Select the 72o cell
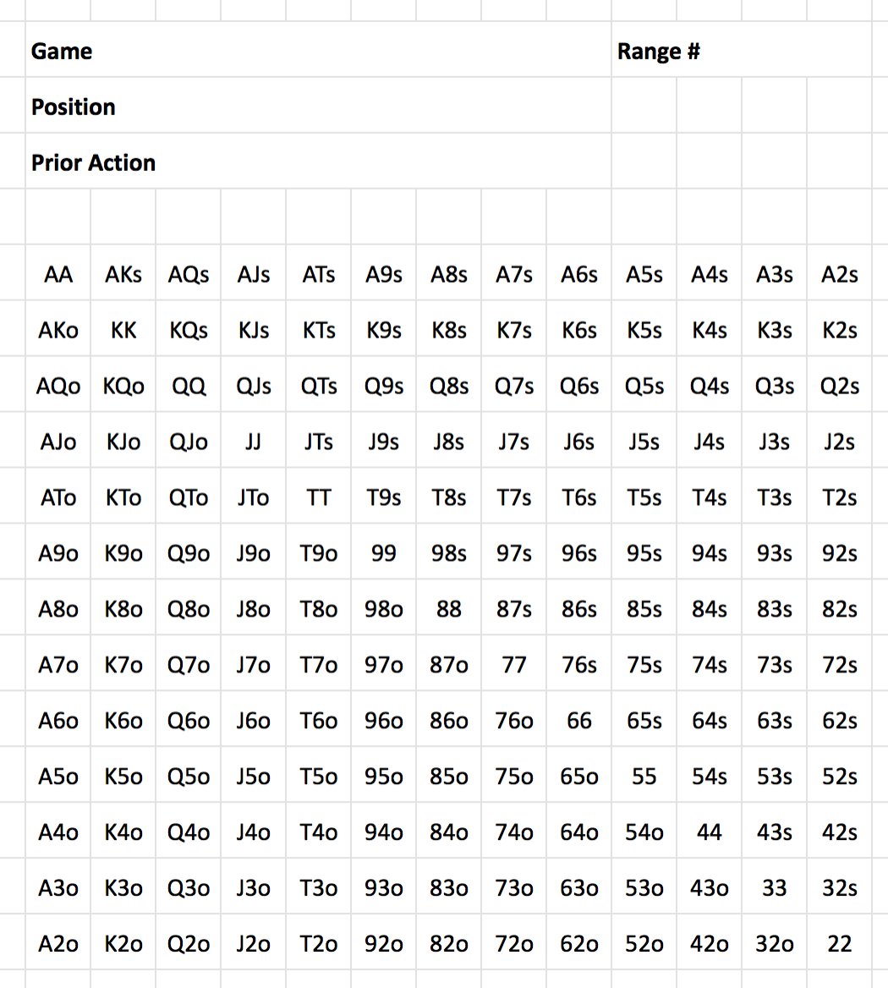Screen dimensions: 888x988 click(x=514, y=944)
